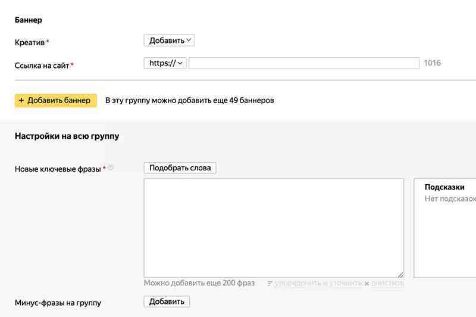Viewport: 476px width, 317px height.
Task: Click the Нет подсказок text
Action: (x=450, y=199)
